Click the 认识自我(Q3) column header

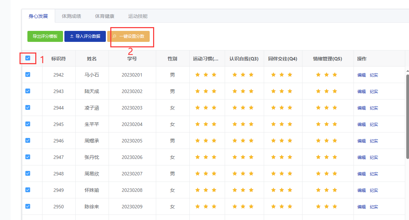(x=244, y=59)
